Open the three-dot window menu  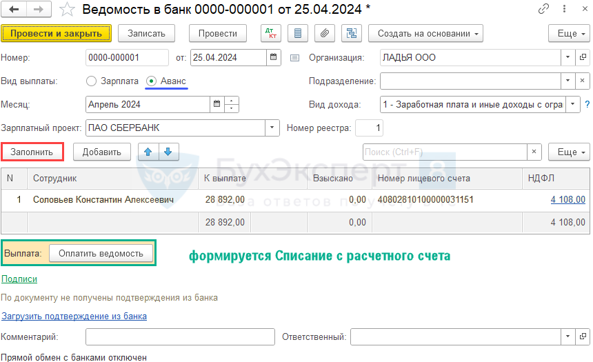[x=564, y=9]
